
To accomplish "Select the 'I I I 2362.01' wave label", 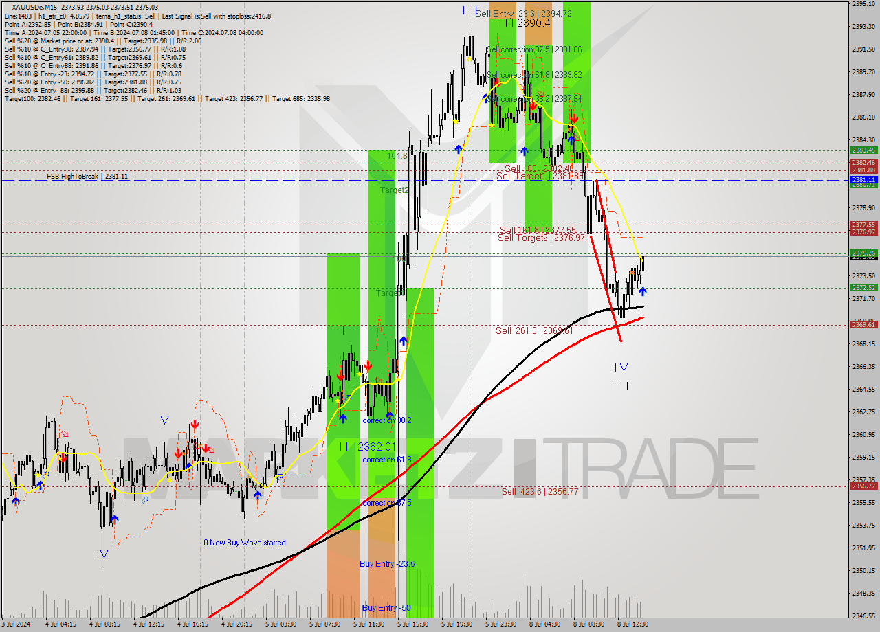I will tap(367, 447).
